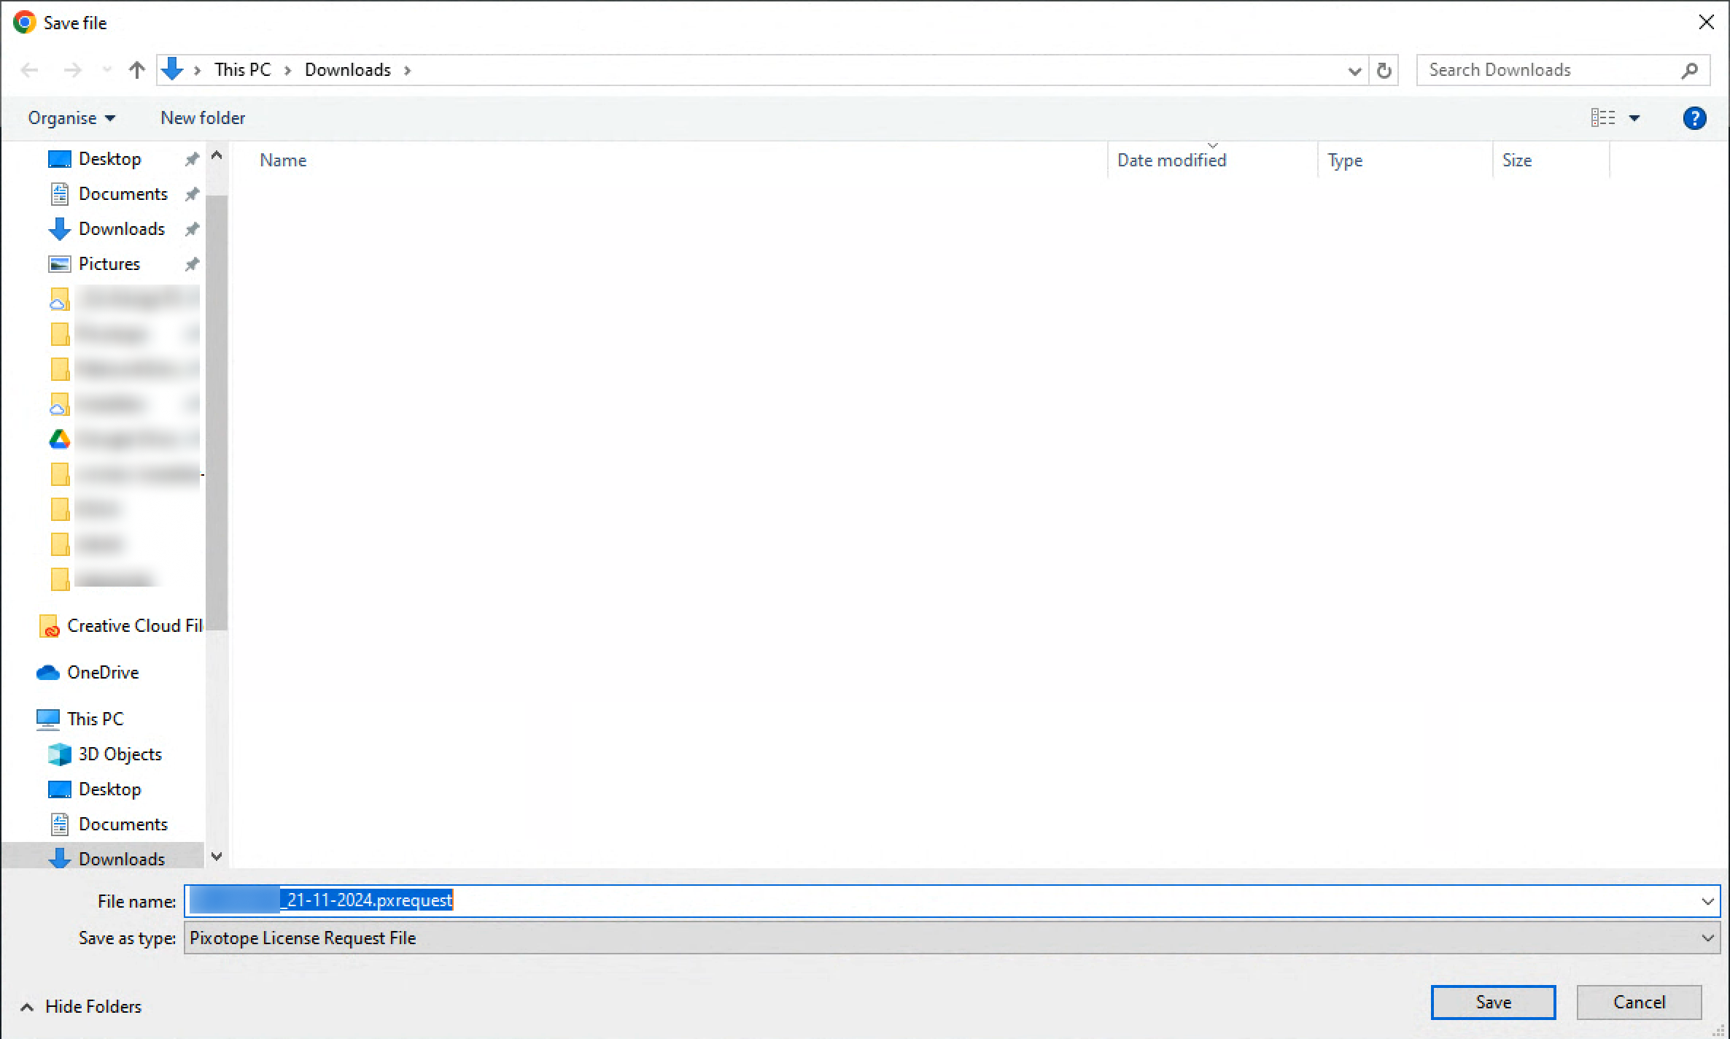
Task: Click the Cancel button
Action: 1639,1003
